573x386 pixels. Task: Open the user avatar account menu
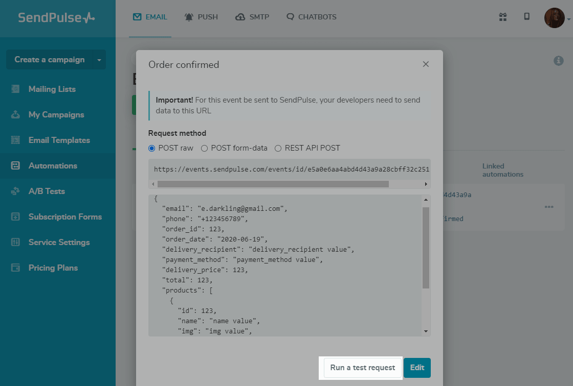pyautogui.click(x=555, y=18)
